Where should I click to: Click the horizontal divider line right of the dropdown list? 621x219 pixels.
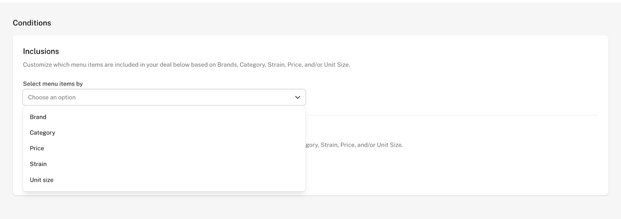(450, 115)
